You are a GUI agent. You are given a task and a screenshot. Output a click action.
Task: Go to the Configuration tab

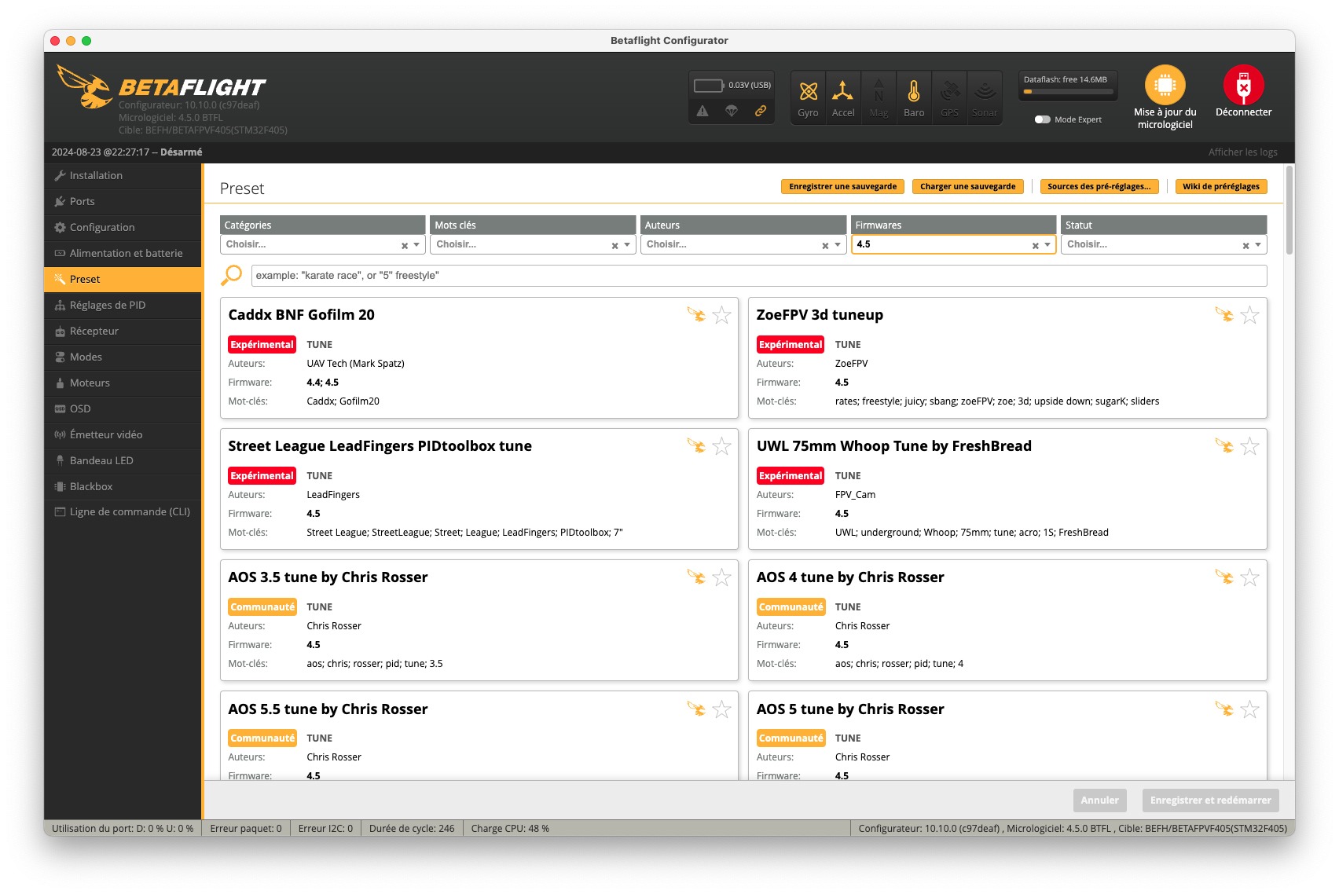123,227
